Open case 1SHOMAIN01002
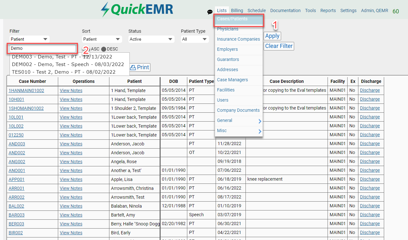 (x=26, y=108)
